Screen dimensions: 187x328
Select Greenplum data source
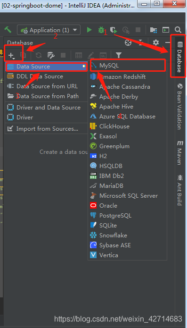(128, 146)
